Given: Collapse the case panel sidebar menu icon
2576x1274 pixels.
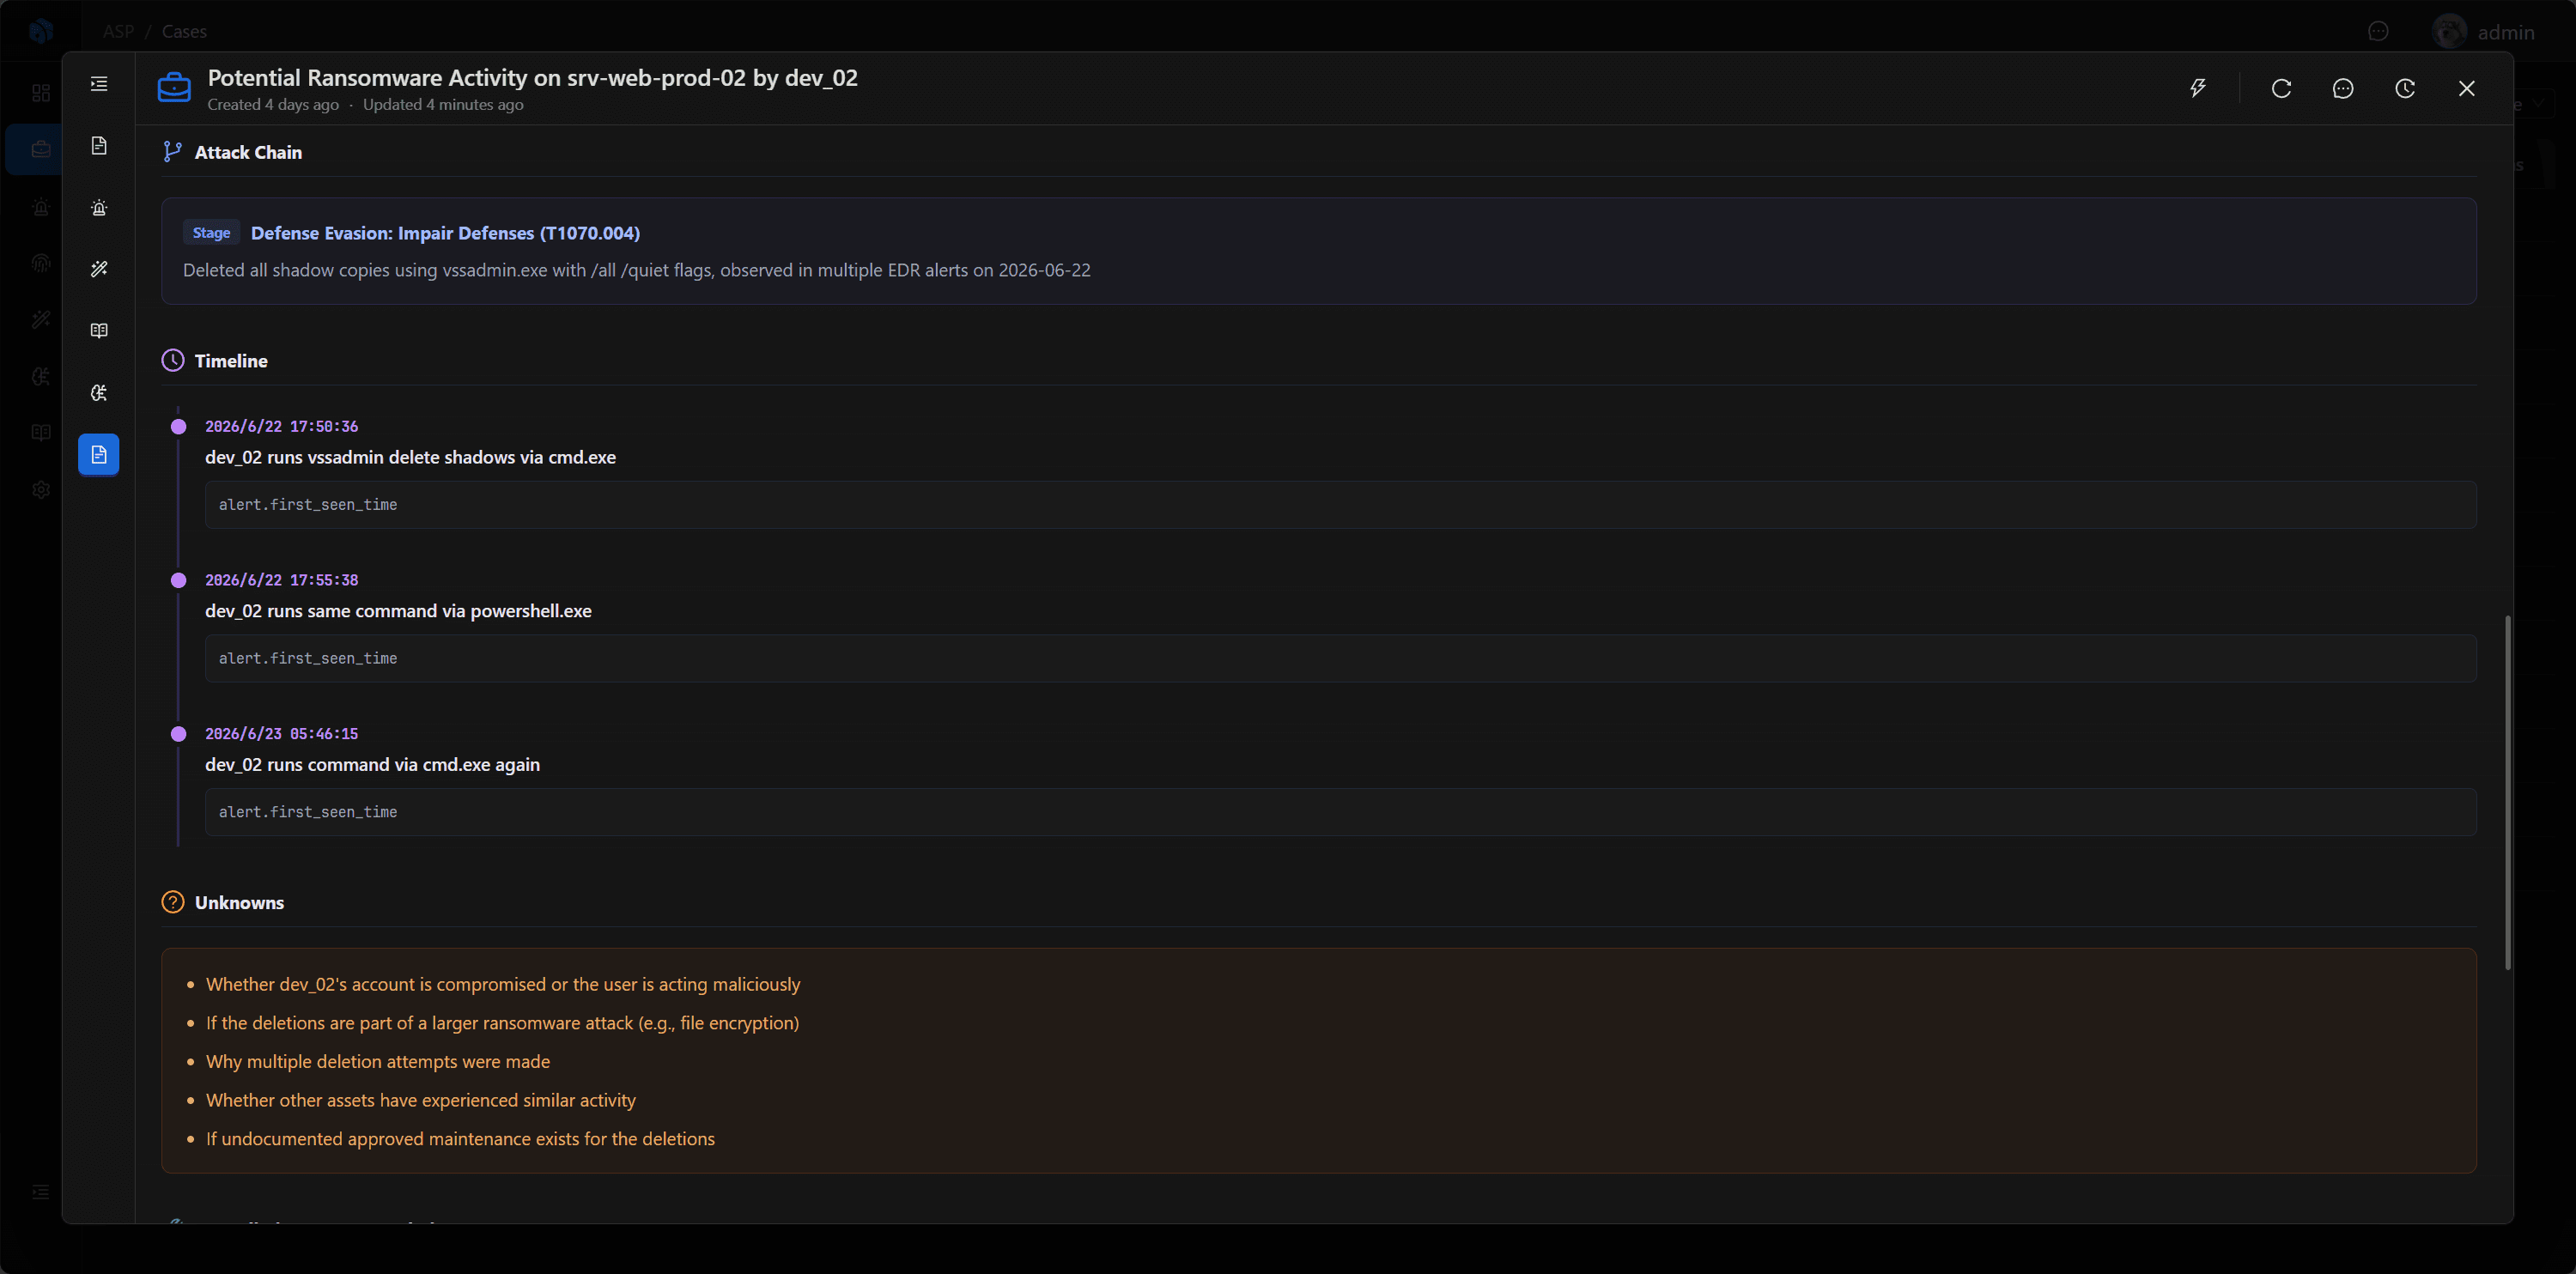Looking at the screenshot, I should click(x=99, y=84).
